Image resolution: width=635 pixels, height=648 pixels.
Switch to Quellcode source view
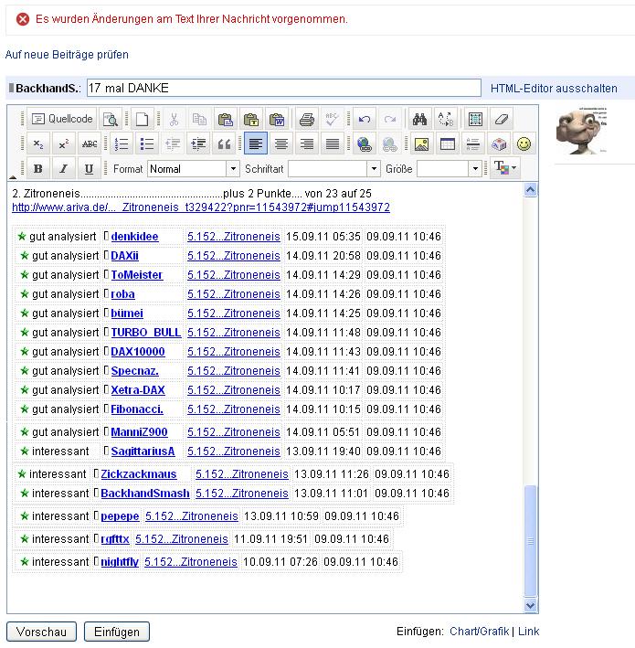point(62,119)
